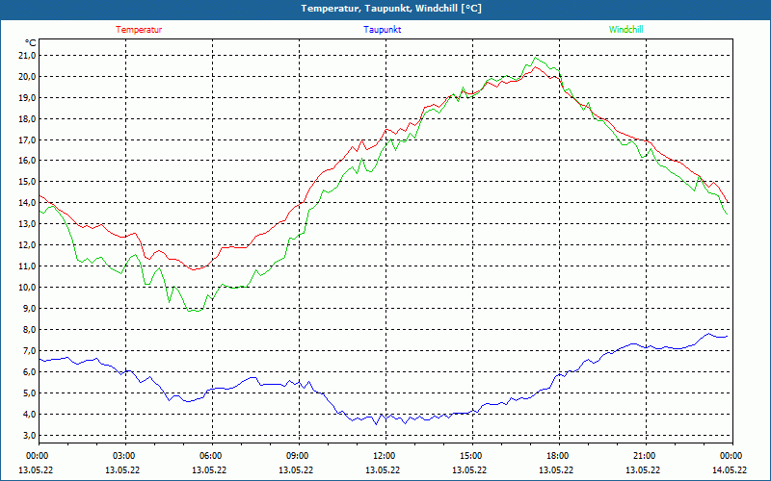Click the 15:00 time axis label
This screenshot has height=481, width=771.
(x=472, y=456)
